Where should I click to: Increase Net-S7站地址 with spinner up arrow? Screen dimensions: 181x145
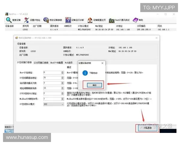[62, 72]
